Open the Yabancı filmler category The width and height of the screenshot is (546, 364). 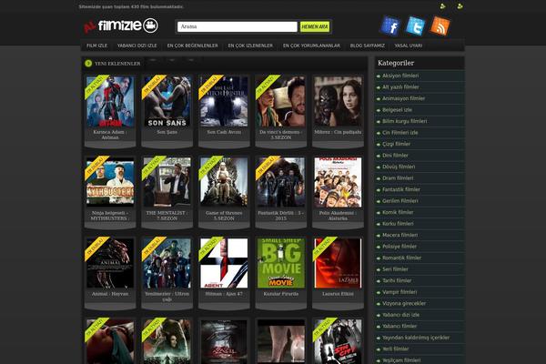[x=399, y=326]
